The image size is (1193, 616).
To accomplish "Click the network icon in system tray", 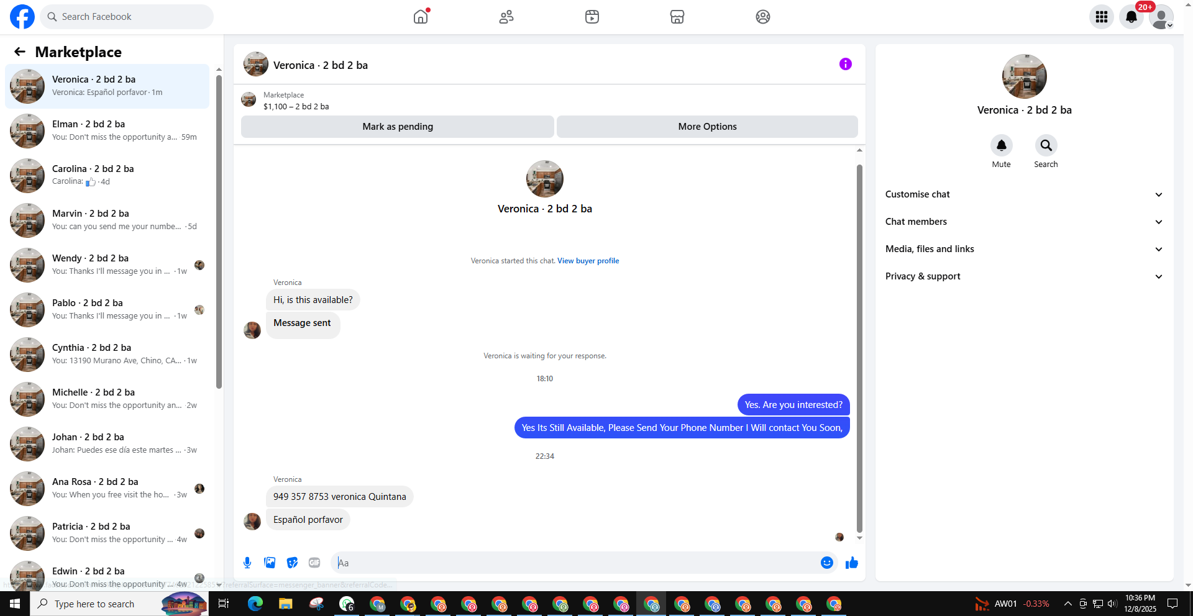I will (1098, 604).
